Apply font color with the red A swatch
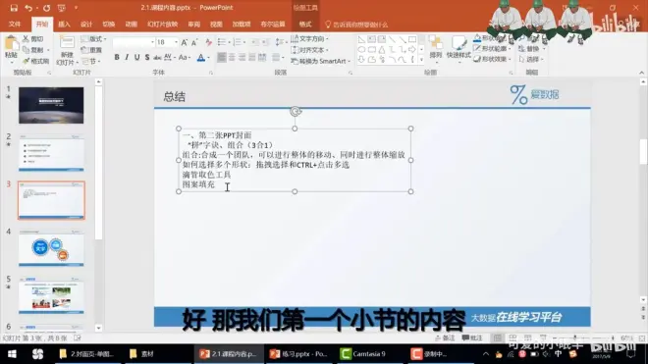This screenshot has height=364, width=648. pos(201,58)
